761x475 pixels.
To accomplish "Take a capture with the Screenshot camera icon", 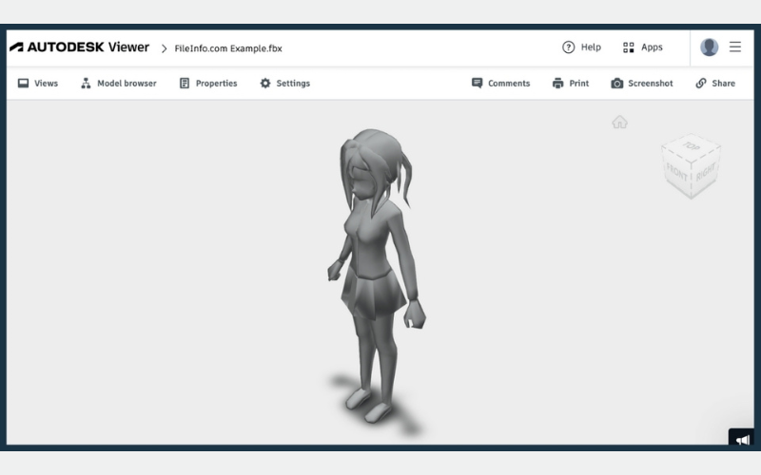I will pos(617,84).
